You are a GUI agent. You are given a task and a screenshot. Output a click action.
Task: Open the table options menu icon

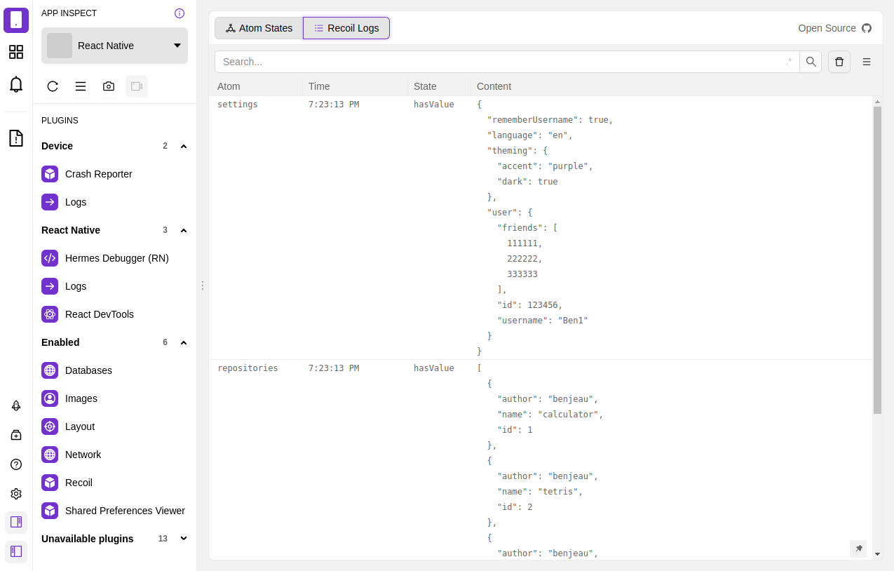tap(867, 62)
